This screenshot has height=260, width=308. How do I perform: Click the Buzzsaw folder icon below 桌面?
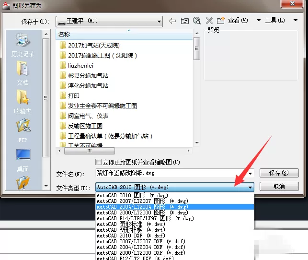[x=23, y=182]
